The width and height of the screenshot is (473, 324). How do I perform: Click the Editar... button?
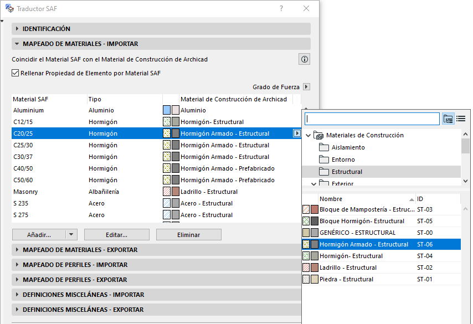(117, 235)
